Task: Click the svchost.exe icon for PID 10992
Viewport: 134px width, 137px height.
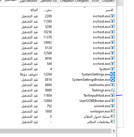Action: [113, 43]
